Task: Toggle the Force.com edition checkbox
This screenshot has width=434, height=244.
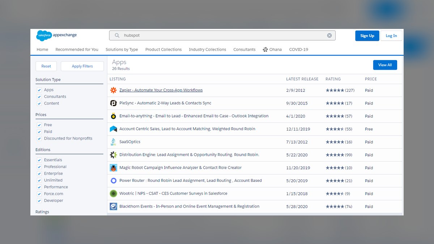Action: tap(39, 194)
